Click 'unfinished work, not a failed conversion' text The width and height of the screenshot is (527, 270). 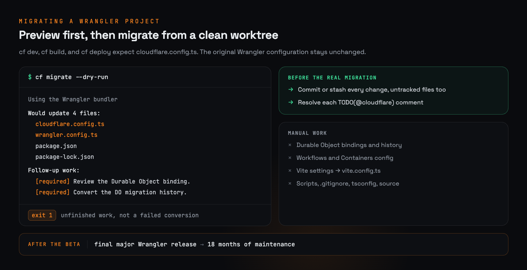130,215
